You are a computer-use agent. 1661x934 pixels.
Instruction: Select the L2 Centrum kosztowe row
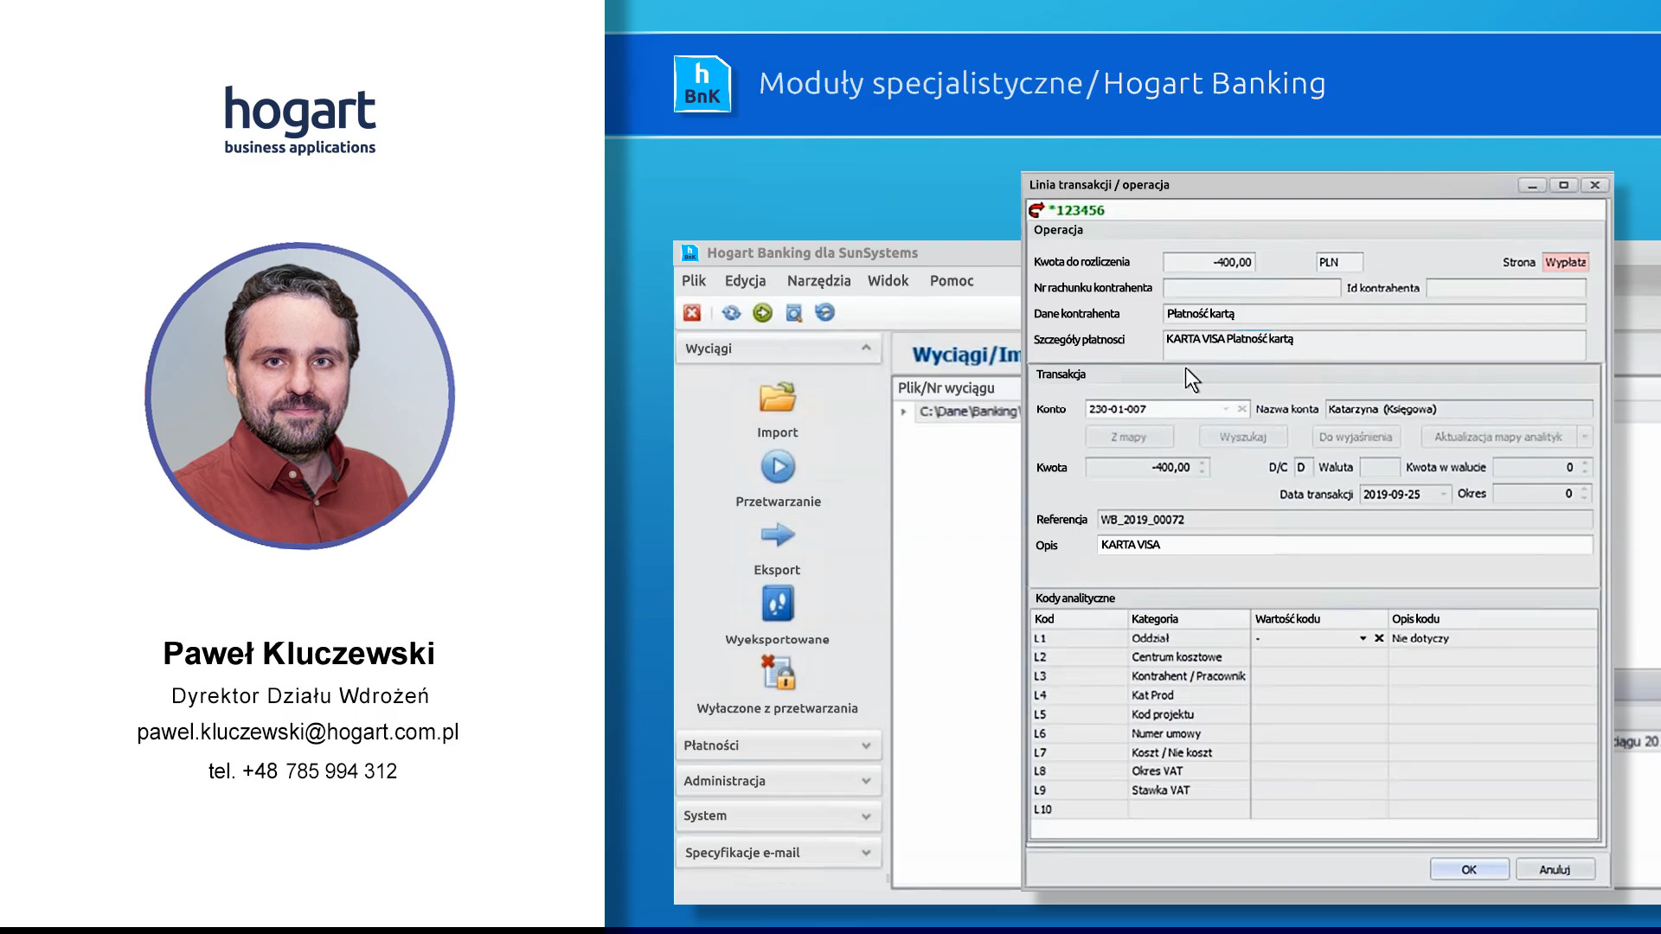click(1313, 657)
